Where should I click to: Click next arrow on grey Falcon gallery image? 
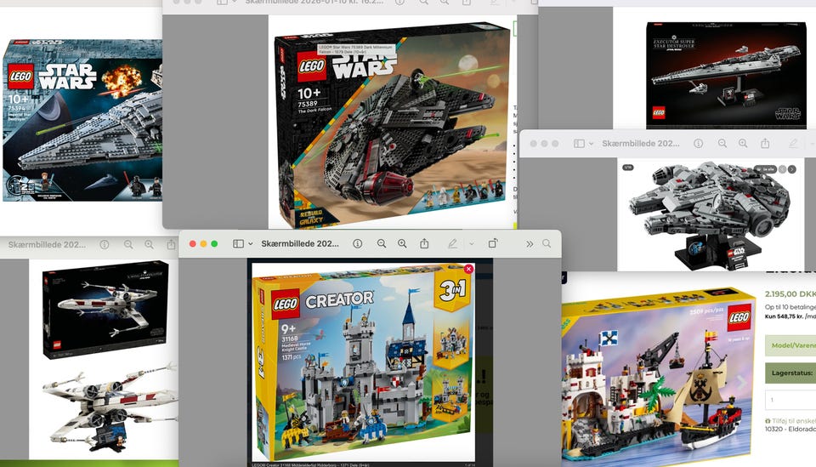791,169
